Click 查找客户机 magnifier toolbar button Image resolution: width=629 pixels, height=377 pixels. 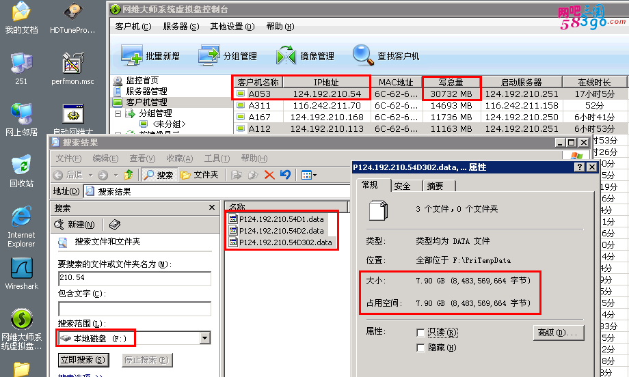(386, 56)
